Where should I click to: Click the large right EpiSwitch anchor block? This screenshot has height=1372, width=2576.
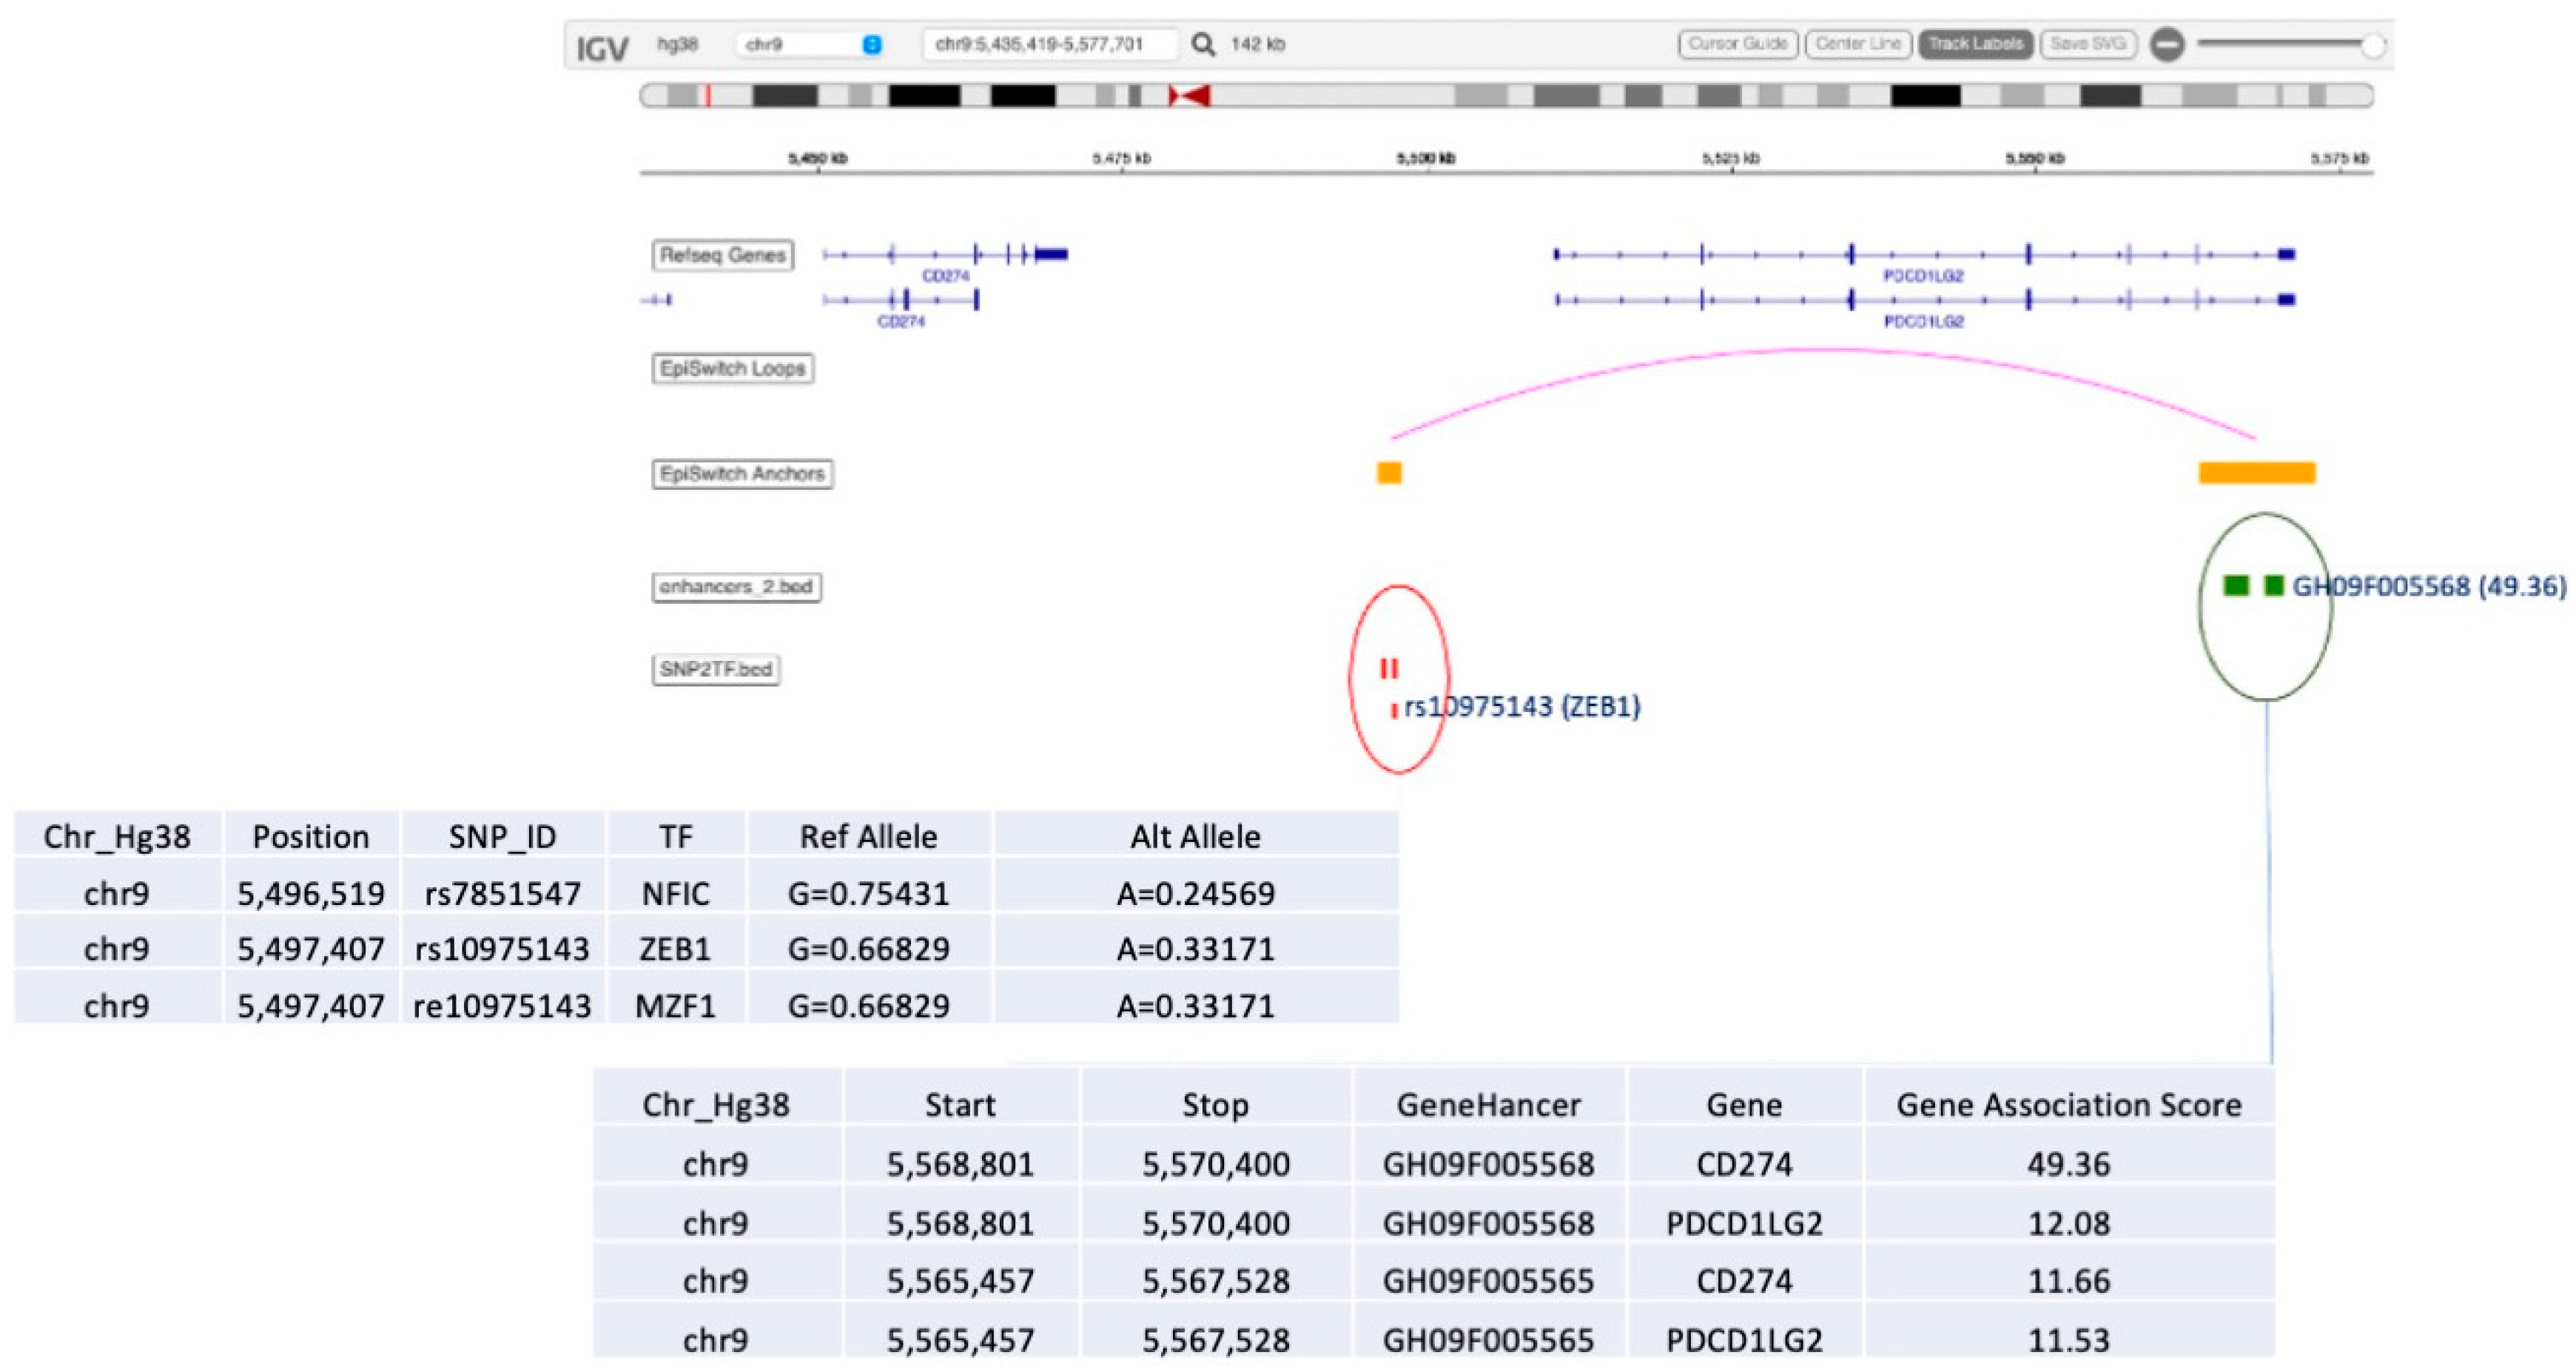point(2256,473)
